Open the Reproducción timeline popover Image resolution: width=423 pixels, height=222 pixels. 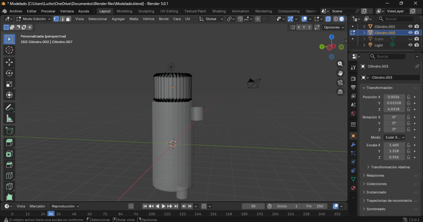point(65,206)
